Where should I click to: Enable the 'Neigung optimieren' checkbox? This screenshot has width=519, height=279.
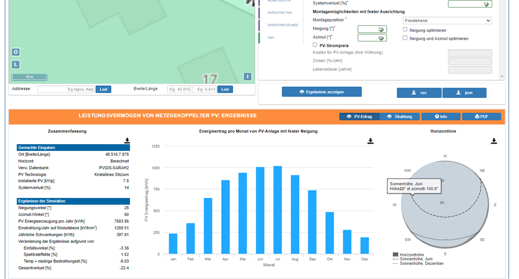click(x=405, y=30)
